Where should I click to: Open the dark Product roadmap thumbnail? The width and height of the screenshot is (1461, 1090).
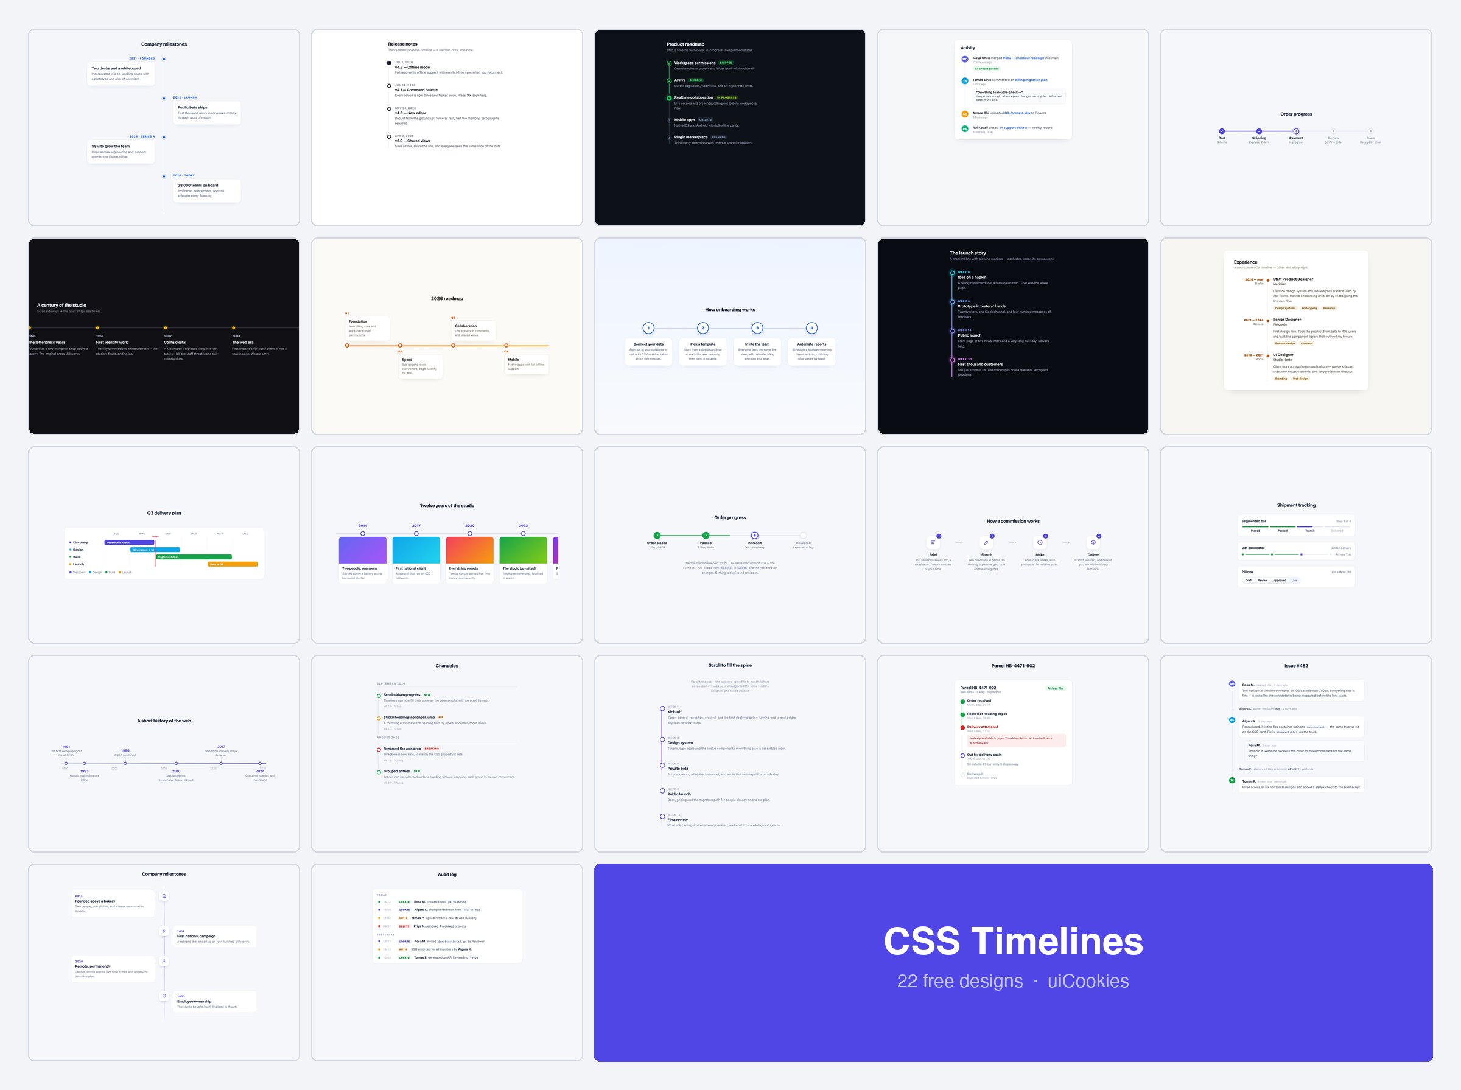730,127
